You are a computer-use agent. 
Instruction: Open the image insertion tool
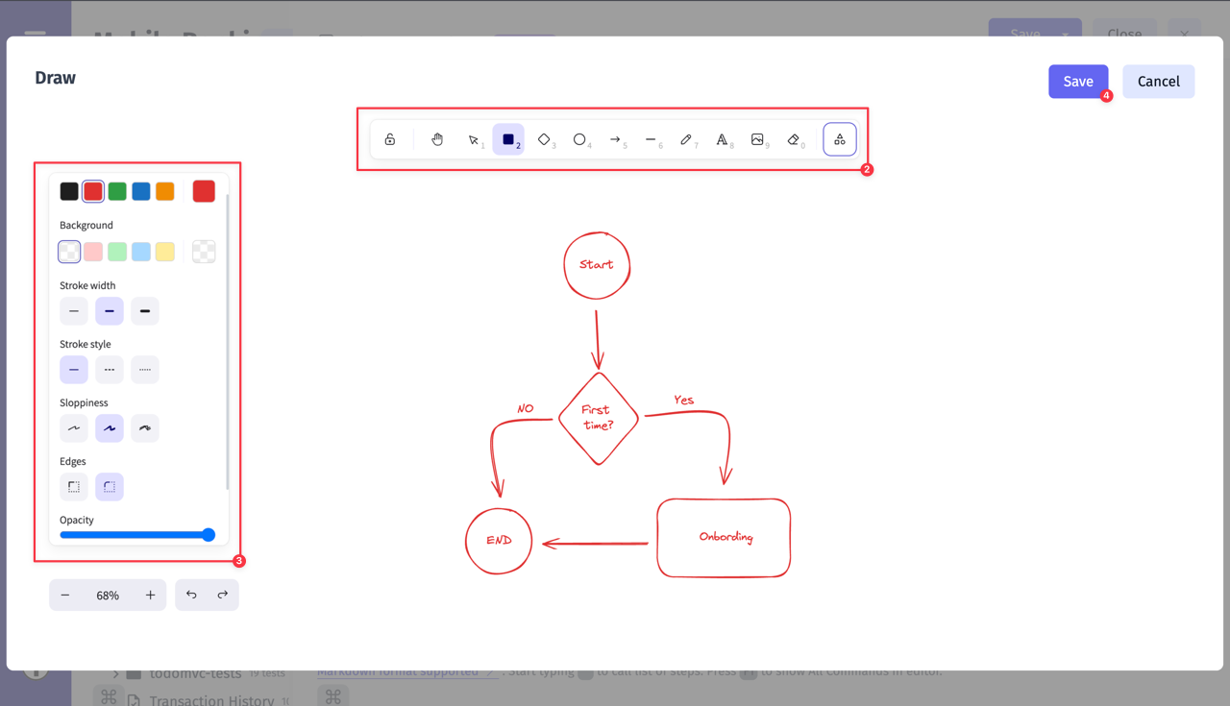(x=758, y=138)
